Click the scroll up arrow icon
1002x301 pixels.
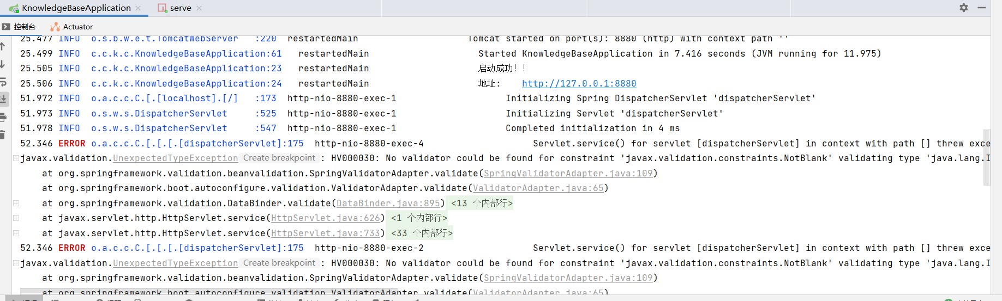pos(3,47)
